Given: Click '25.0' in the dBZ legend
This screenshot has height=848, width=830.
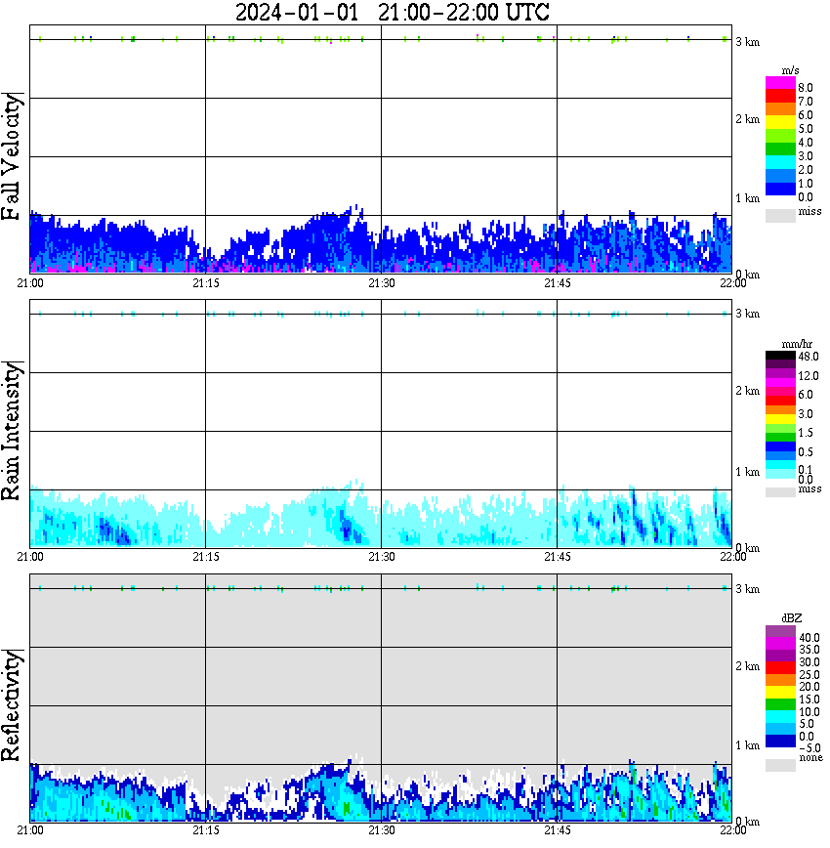Looking at the screenshot, I should 809,675.
